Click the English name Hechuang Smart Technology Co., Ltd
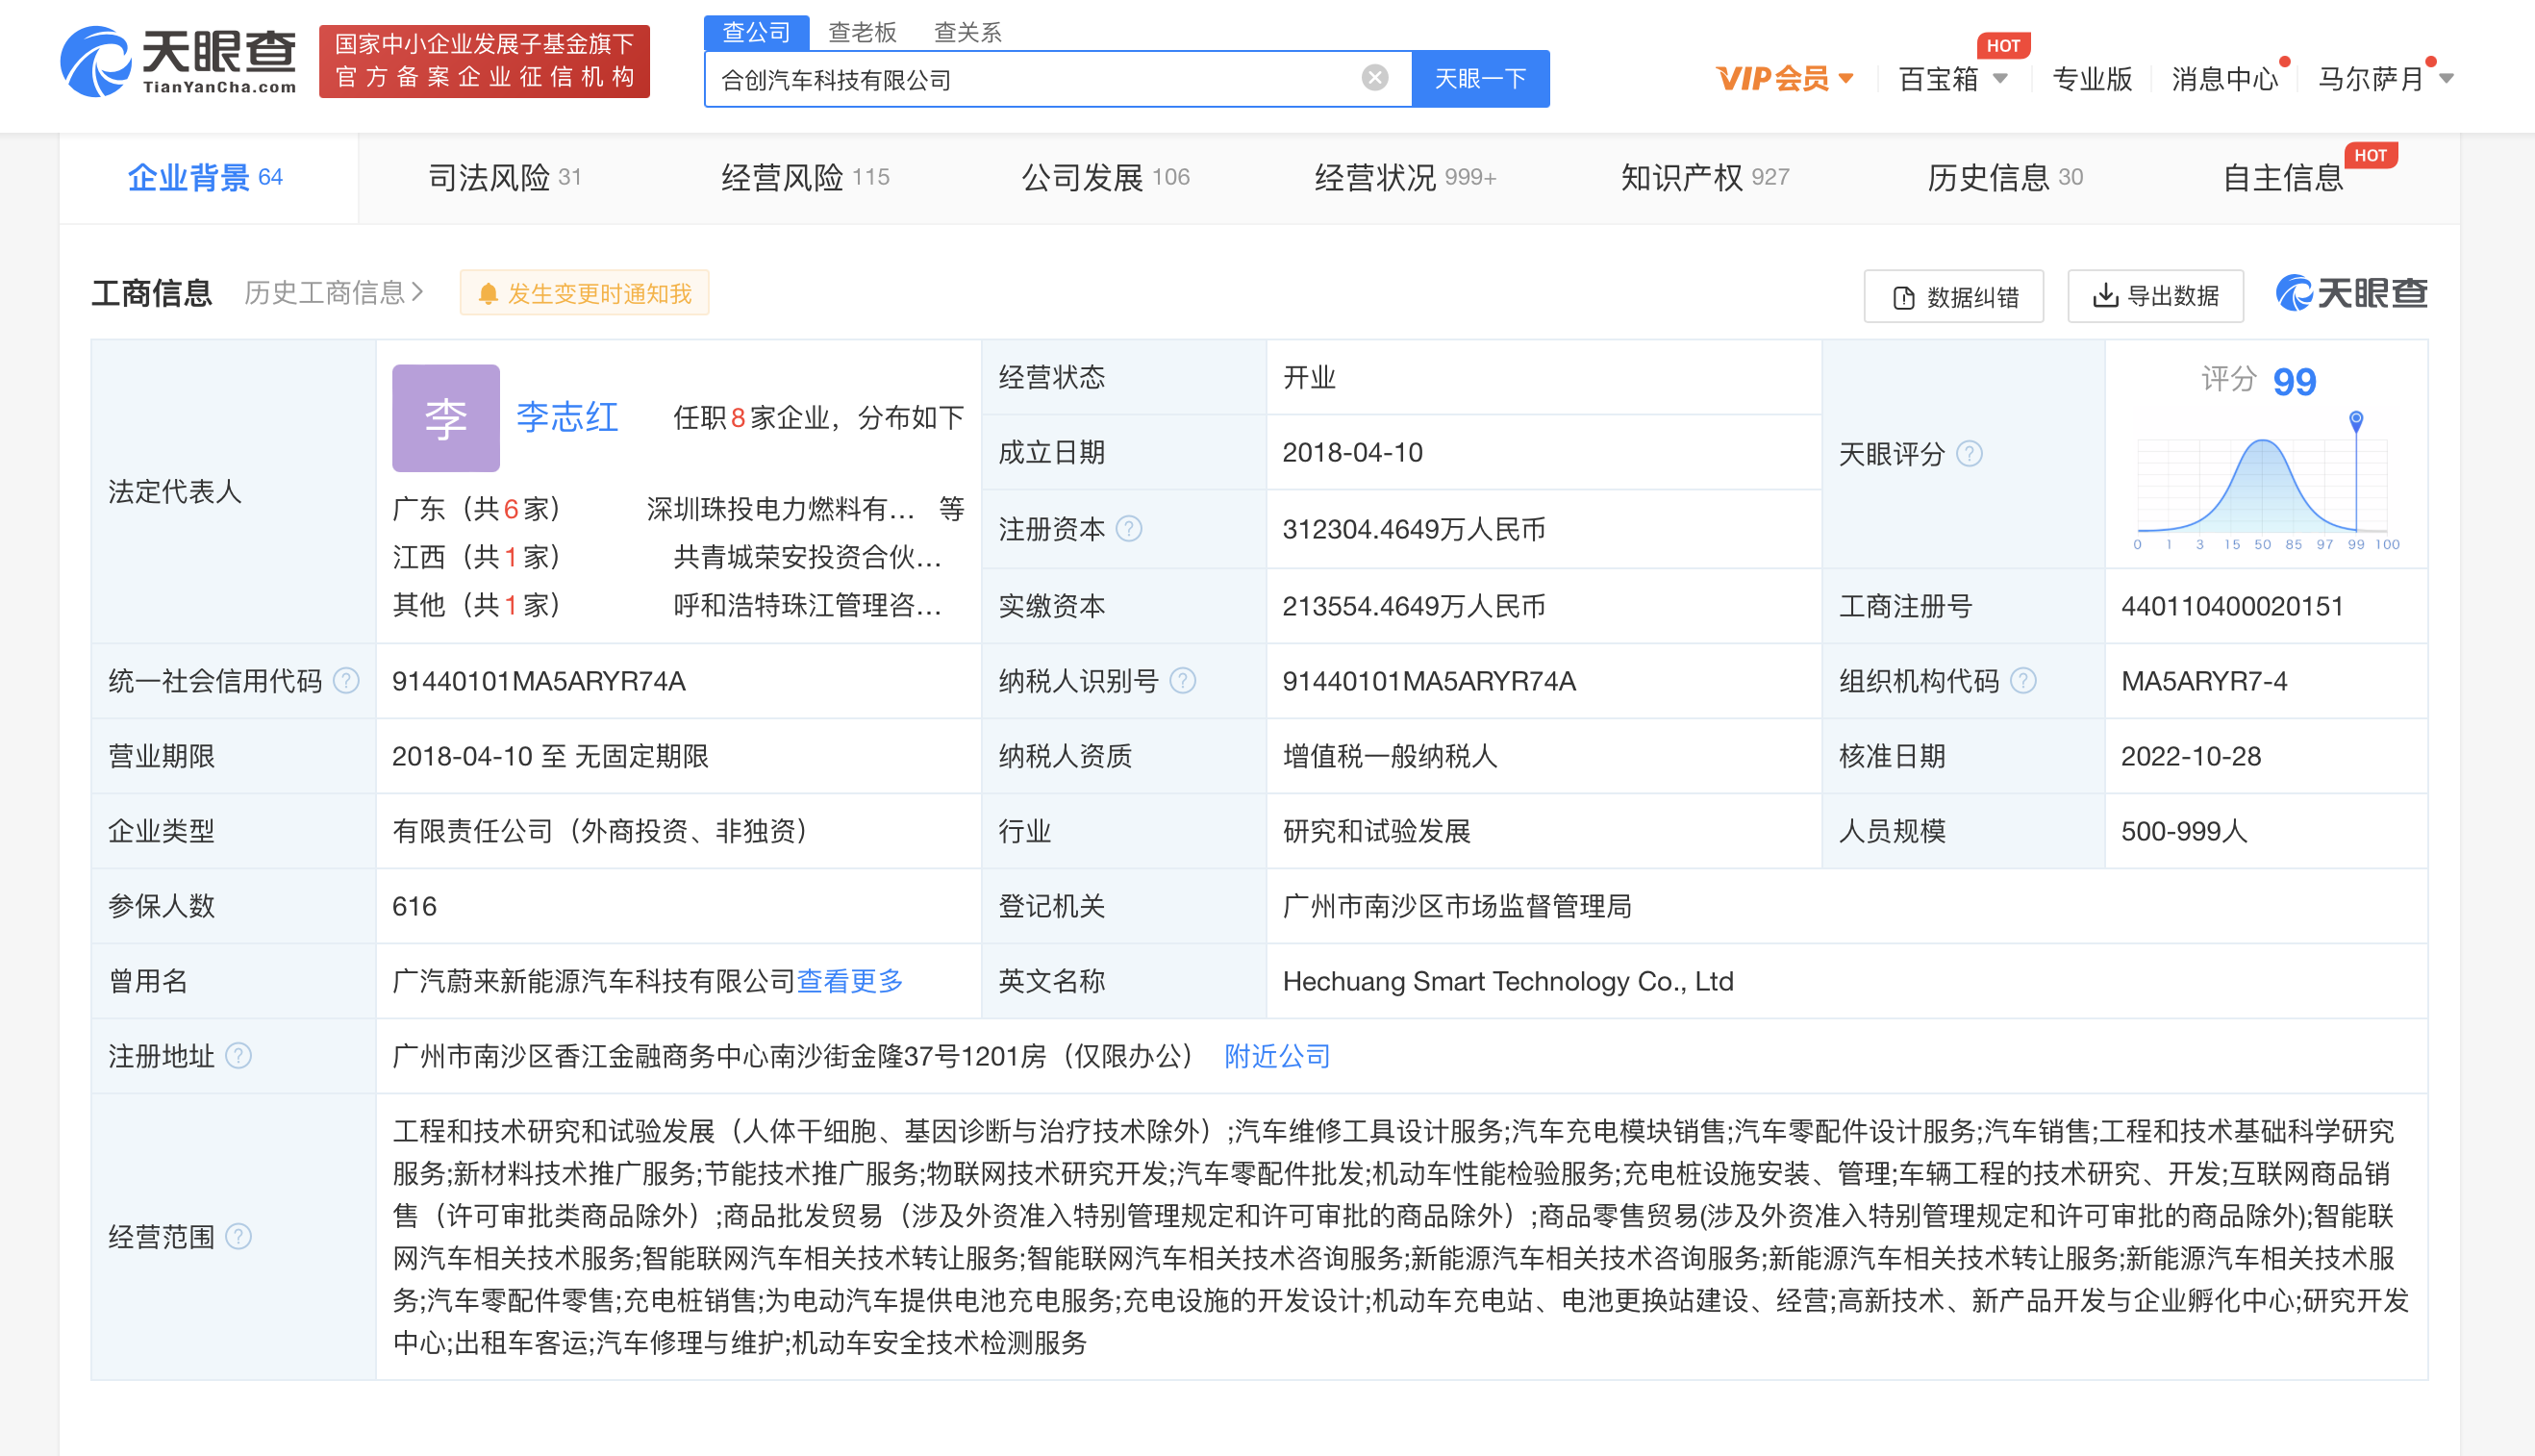 1508,981
